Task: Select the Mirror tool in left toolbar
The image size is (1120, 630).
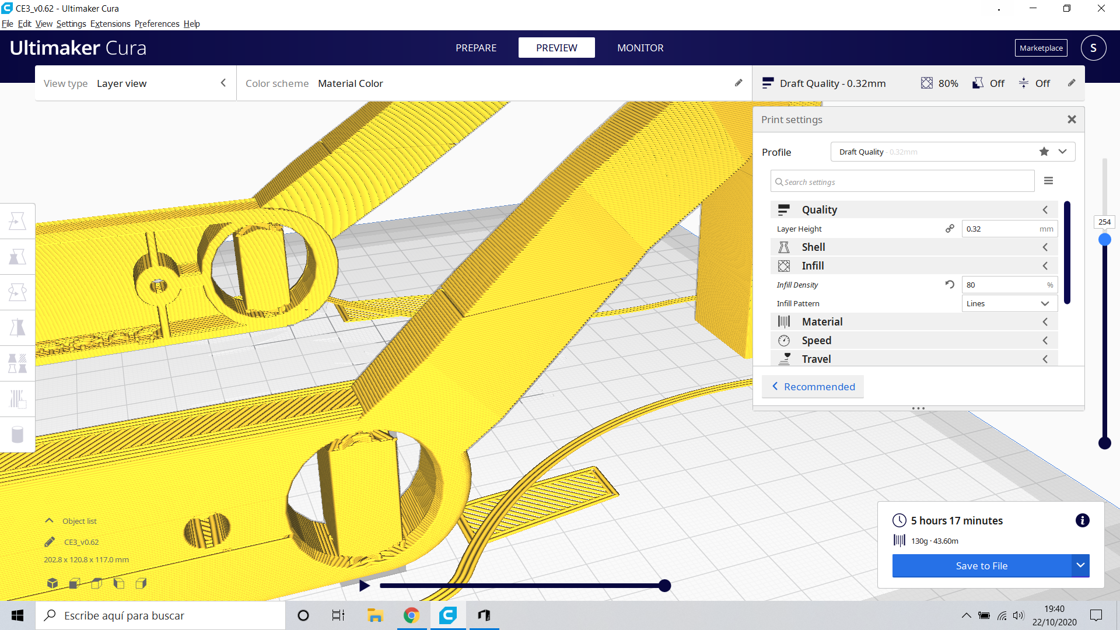Action: pos(17,328)
